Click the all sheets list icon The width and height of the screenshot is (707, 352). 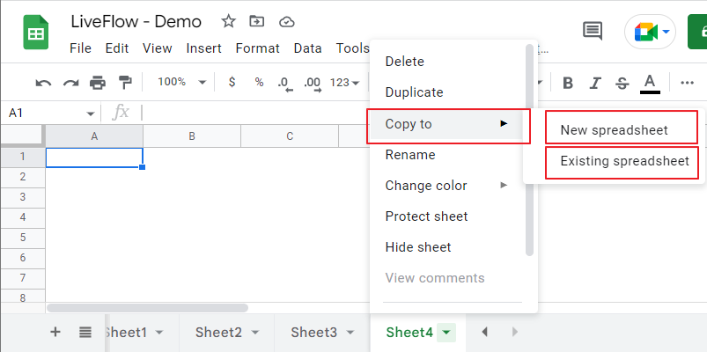click(x=85, y=332)
